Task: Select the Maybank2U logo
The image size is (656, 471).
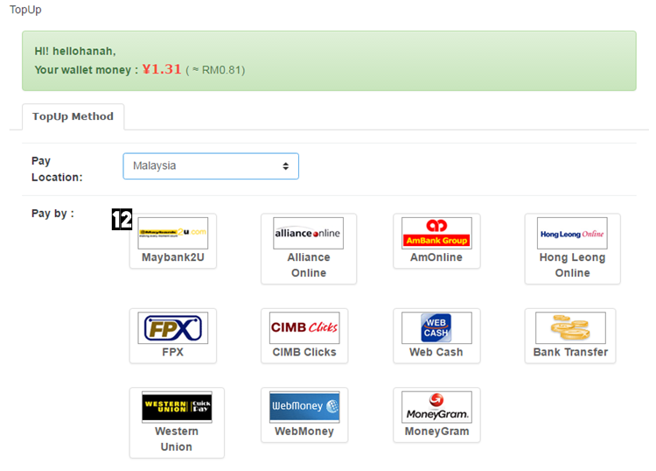Action: (173, 233)
